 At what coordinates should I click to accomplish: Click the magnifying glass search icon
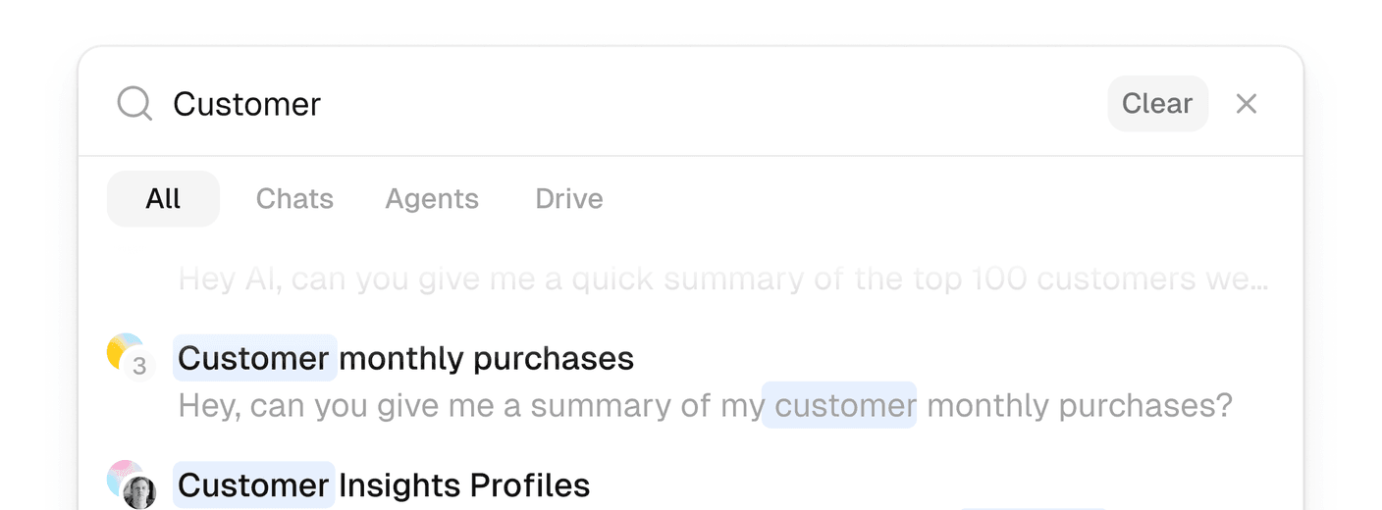tap(134, 103)
